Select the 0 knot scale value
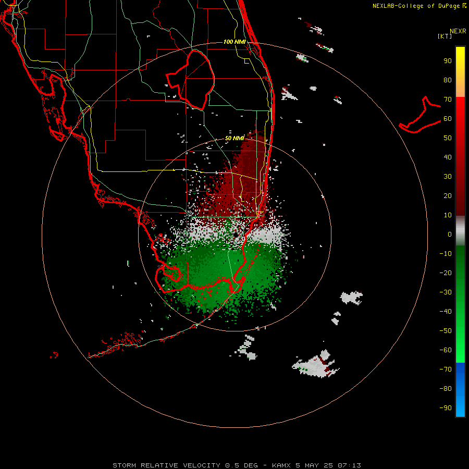The width and height of the screenshot is (469, 469). click(x=450, y=234)
